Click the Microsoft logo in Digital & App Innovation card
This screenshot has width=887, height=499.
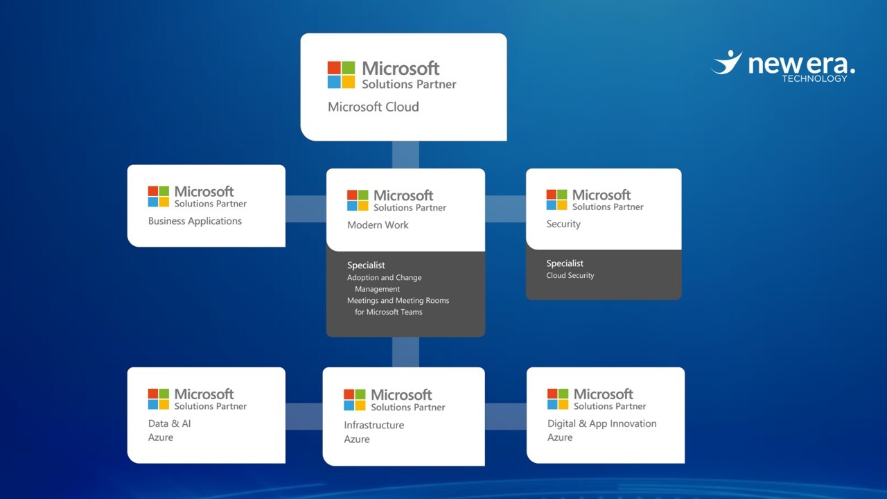pyautogui.click(x=558, y=399)
